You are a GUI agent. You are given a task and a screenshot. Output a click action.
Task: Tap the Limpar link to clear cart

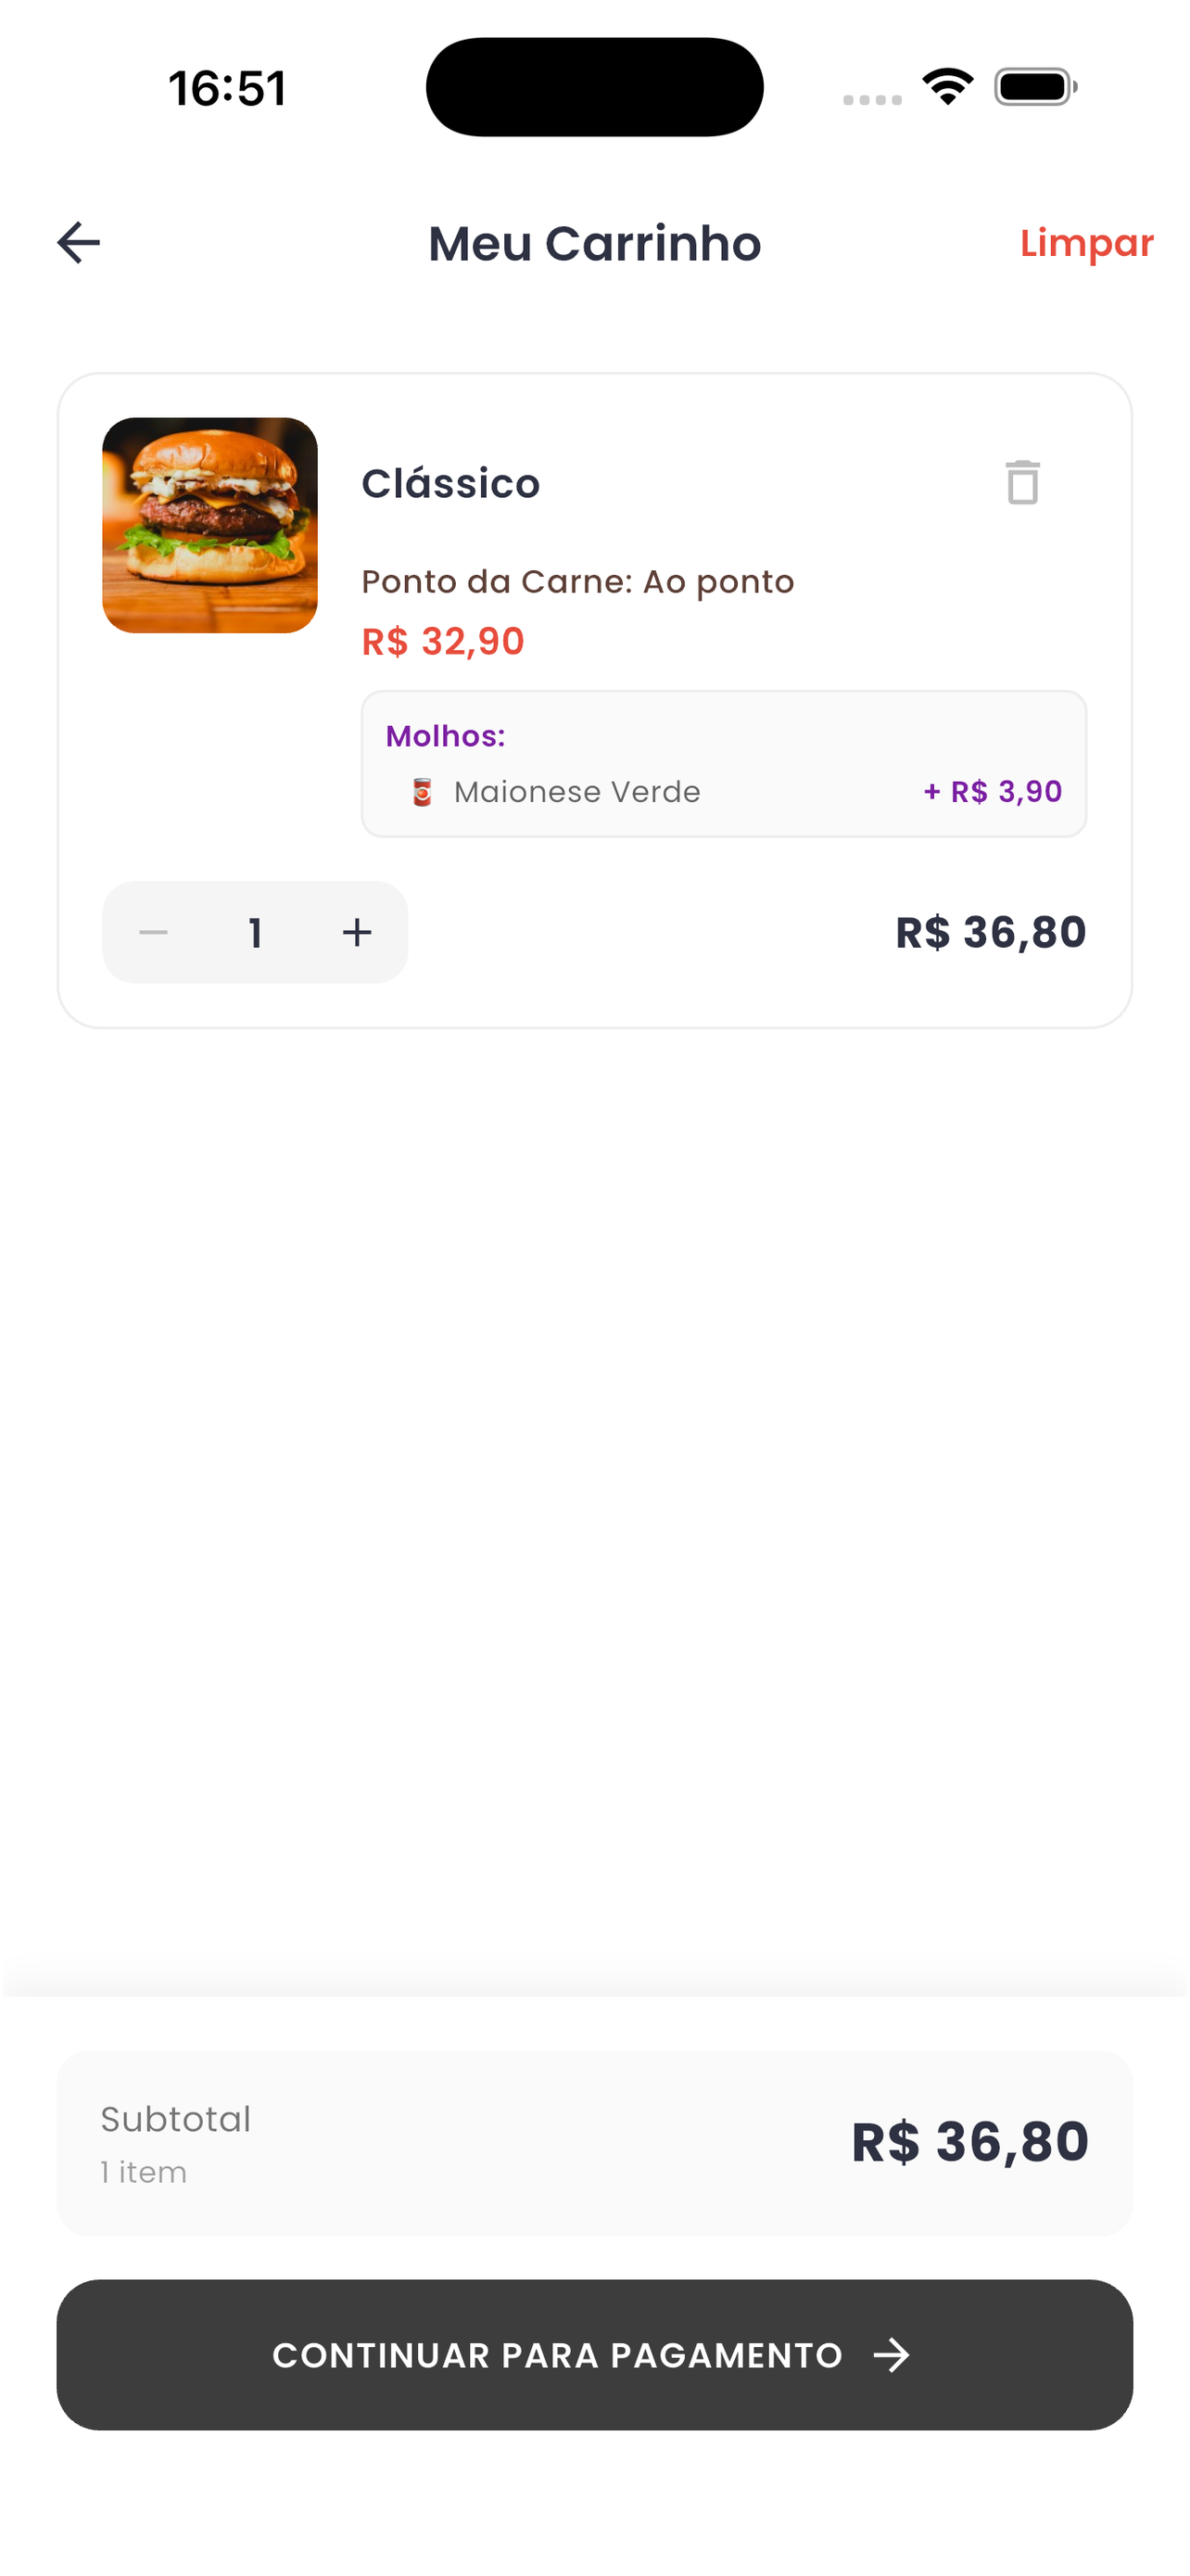[1086, 243]
